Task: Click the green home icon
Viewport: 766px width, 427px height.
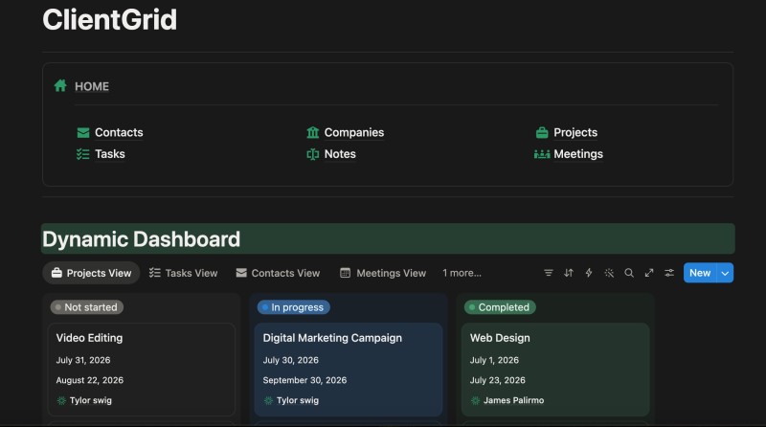Action: click(60, 85)
